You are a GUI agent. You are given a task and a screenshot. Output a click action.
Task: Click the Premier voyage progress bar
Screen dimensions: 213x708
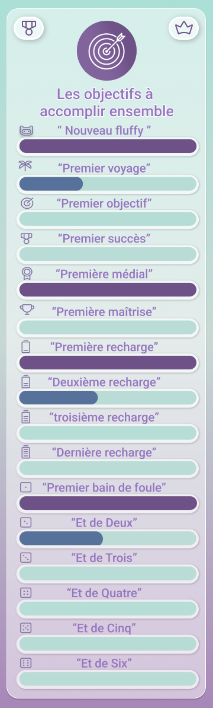click(108, 184)
